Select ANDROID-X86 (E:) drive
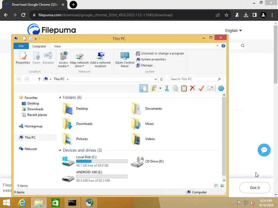This screenshot has height=208, width=278. tap(94, 176)
